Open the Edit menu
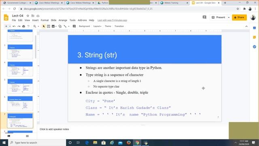This screenshot has height=146, width=259. click(20, 20)
